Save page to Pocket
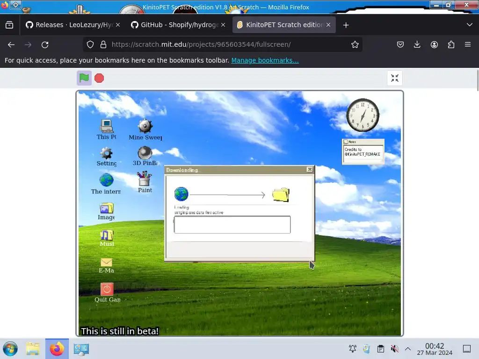Viewport: 479px width, 359px height. pyautogui.click(x=400, y=44)
